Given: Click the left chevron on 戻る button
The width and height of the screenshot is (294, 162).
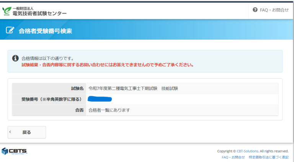Looking at the screenshot, I should 10,132.
